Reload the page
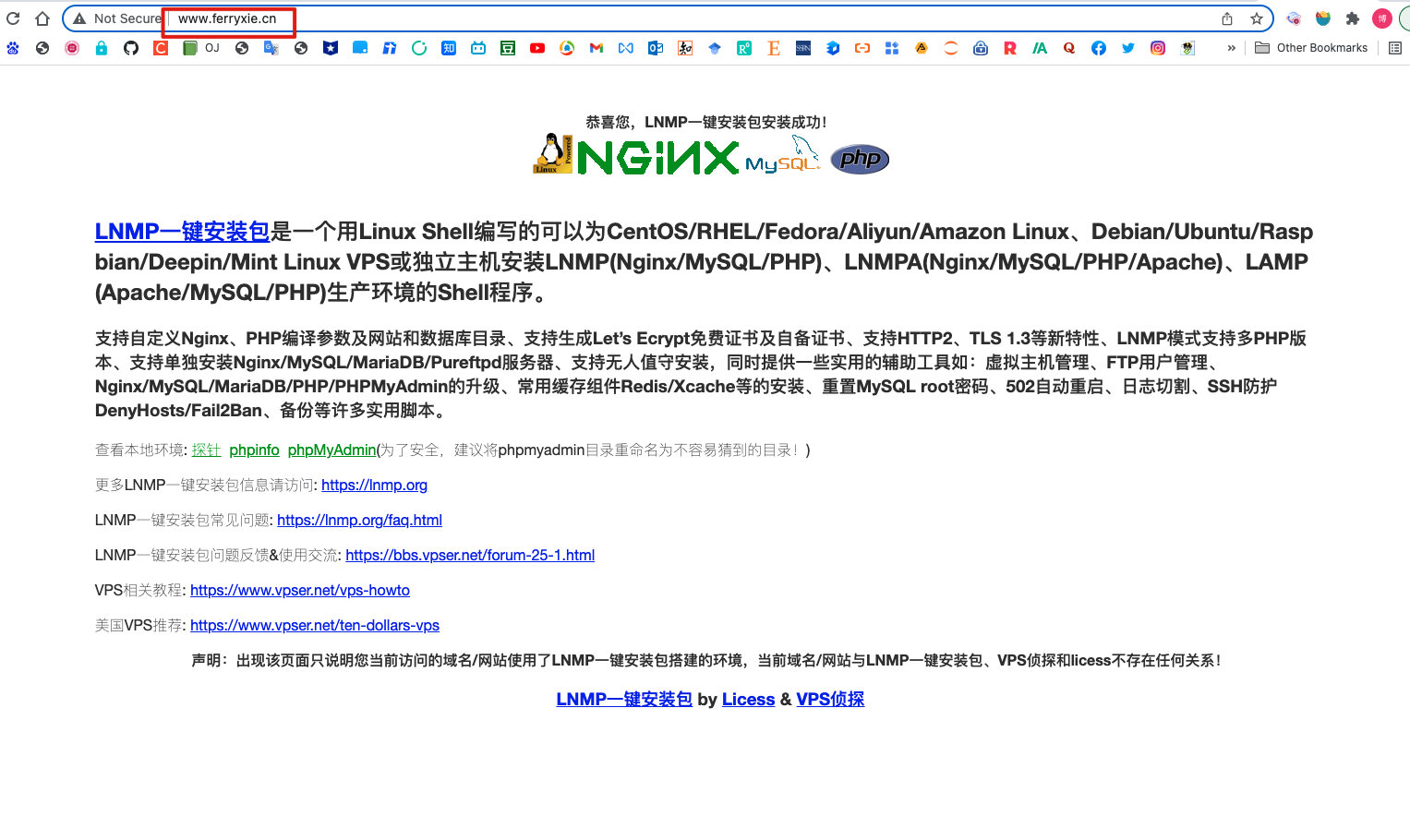 pos(13,18)
